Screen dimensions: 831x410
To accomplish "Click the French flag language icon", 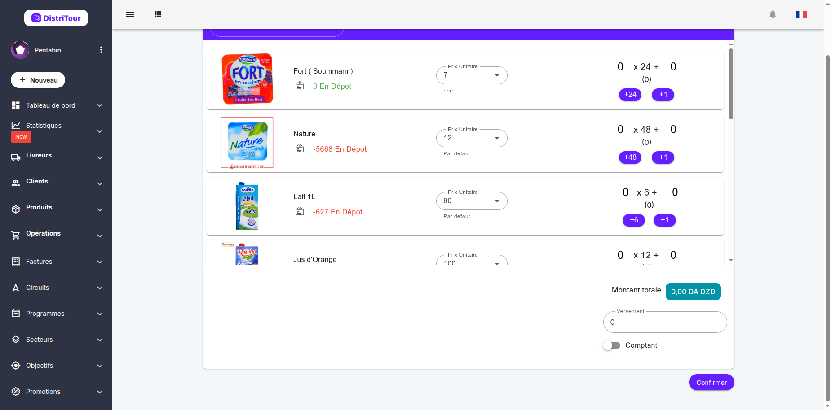I will (801, 14).
